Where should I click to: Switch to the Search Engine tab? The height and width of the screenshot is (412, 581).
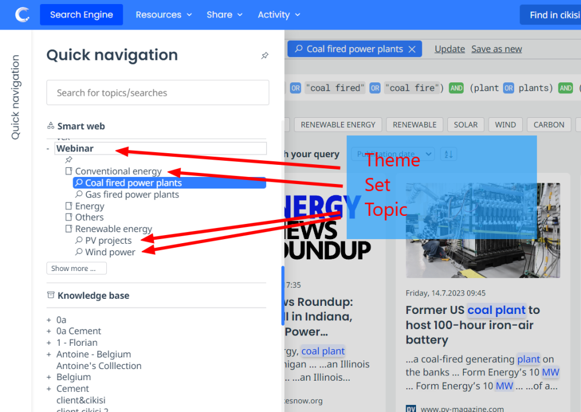81,15
